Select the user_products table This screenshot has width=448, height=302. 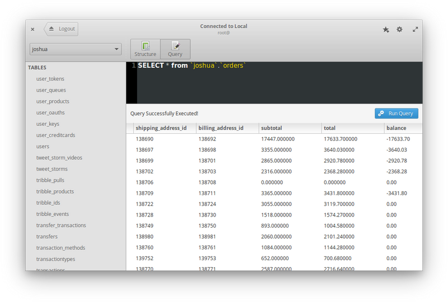pos(53,101)
